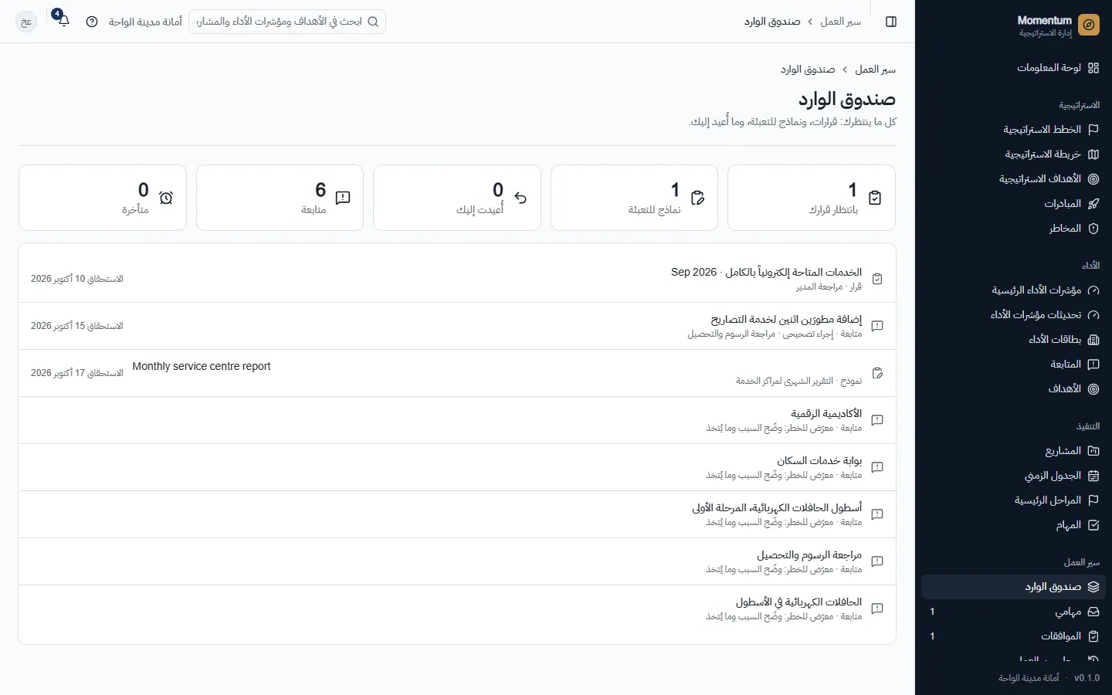Image resolution: width=1112 pixels, height=695 pixels.
Task: Open Monthly service centre report item
Action: click(x=457, y=373)
